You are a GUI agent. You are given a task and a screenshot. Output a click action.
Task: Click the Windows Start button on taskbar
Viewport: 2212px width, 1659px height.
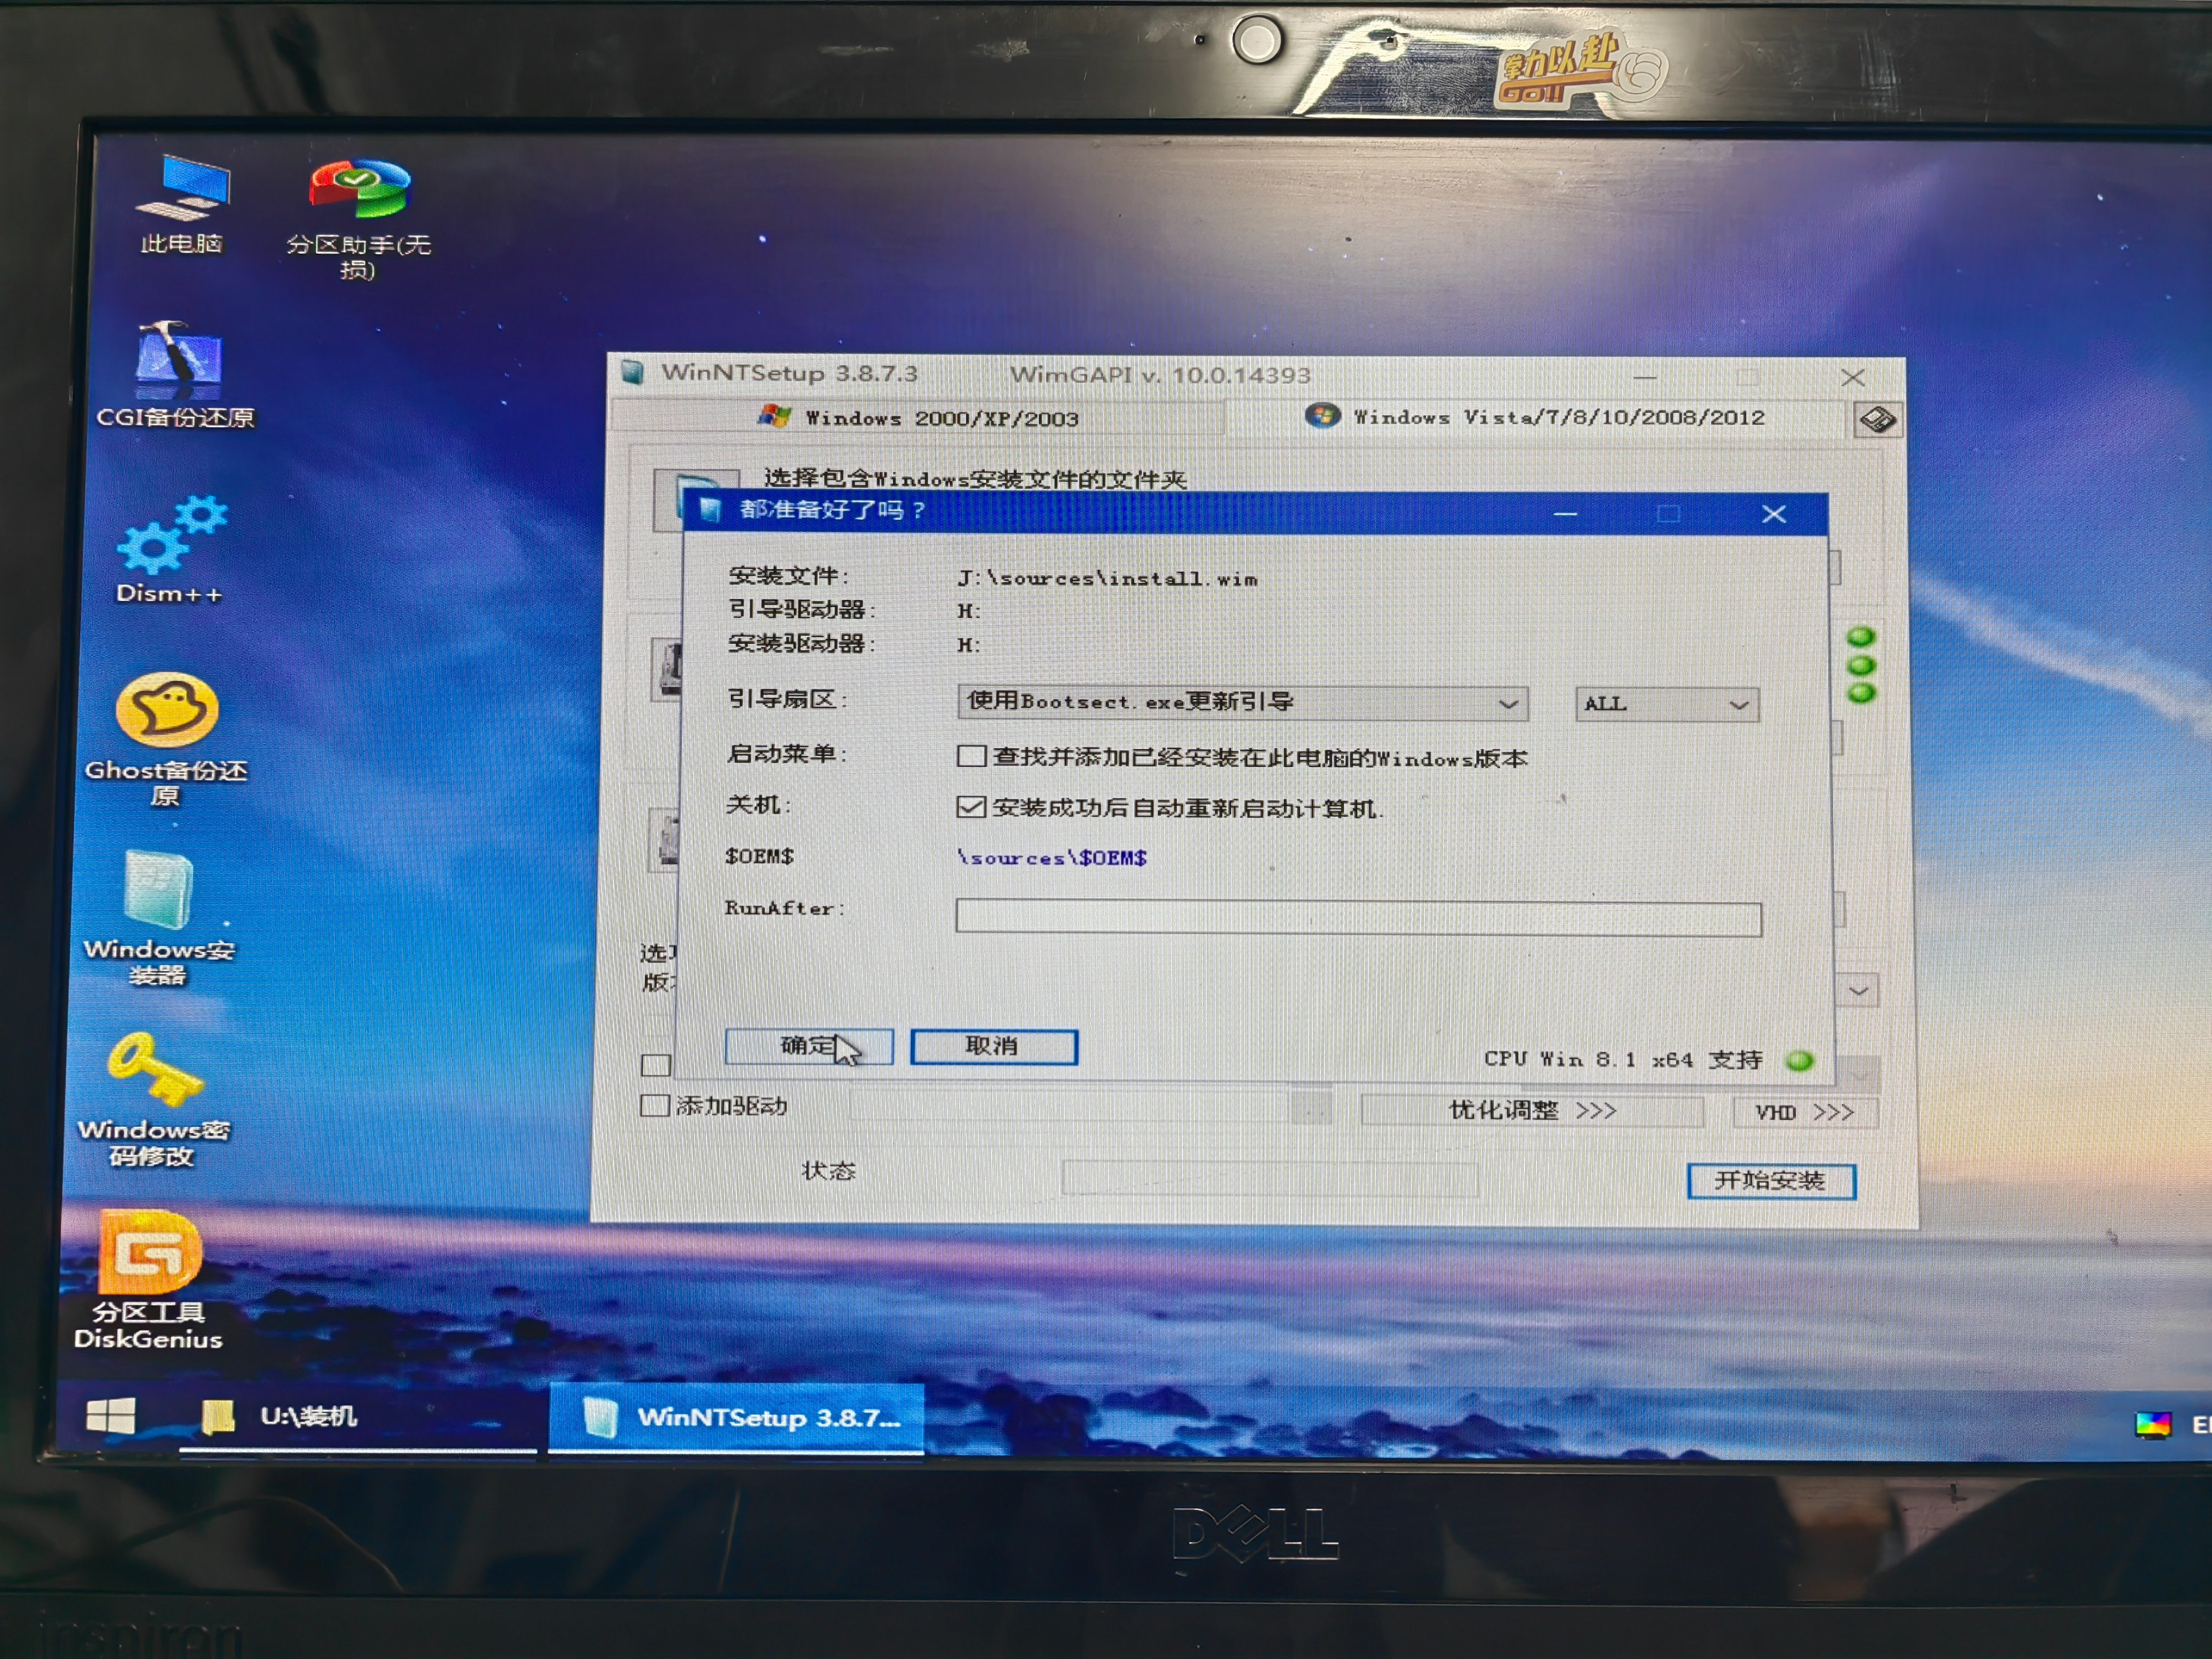111,1416
